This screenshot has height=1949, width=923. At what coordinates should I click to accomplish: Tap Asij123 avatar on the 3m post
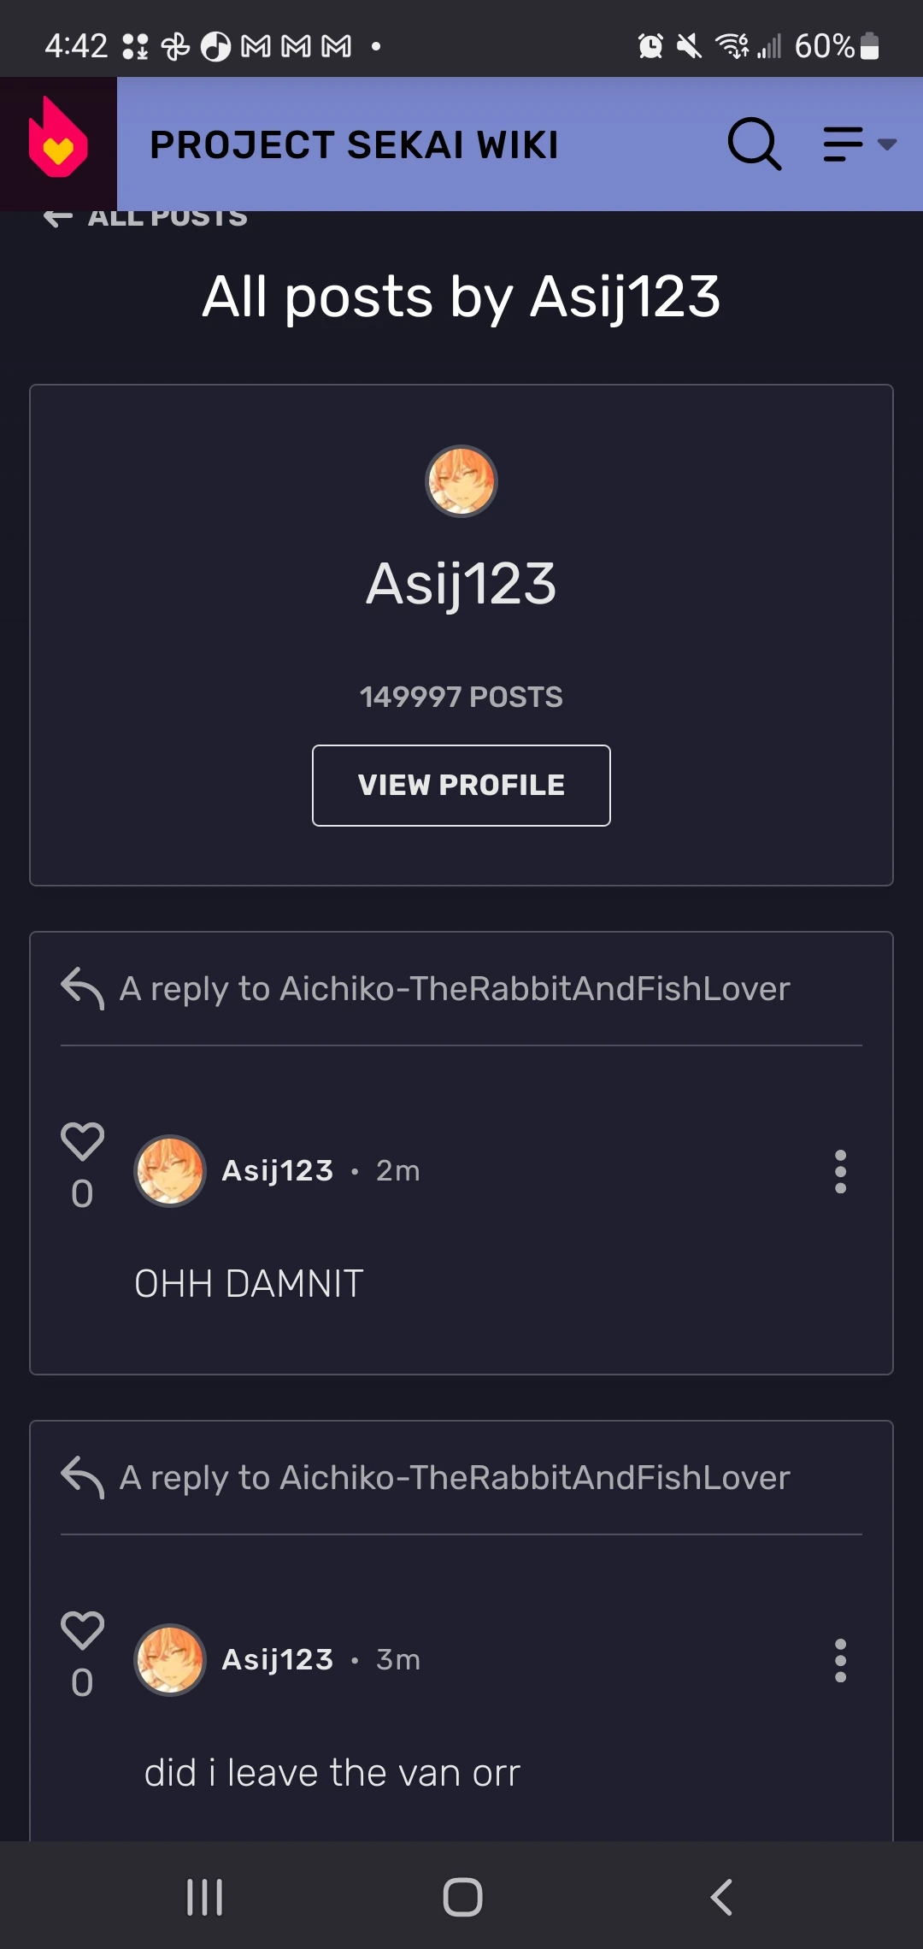tap(170, 1660)
